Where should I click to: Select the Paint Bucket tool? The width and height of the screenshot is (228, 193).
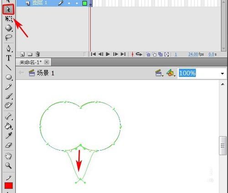click(8, 126)
